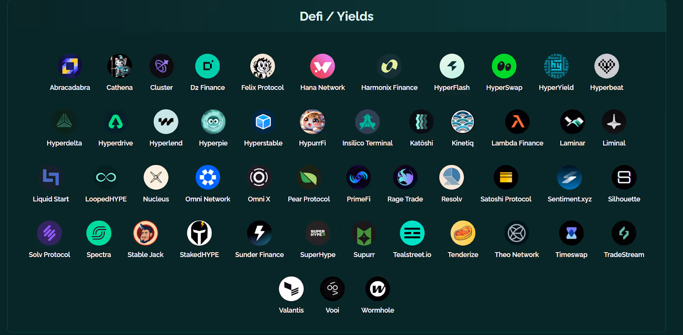Click the "HypurrFi" text label
This screenshot has height=335, width=683.
point(312,143)
